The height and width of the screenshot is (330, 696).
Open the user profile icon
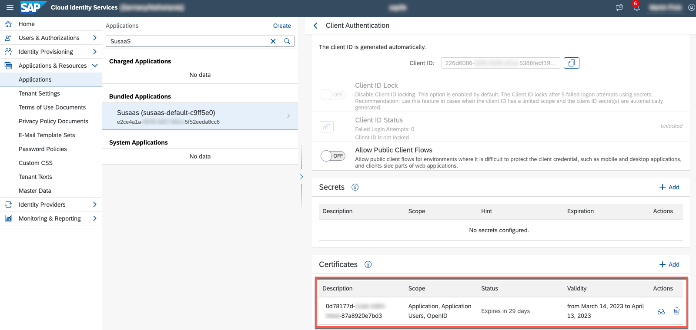point(691,7)
